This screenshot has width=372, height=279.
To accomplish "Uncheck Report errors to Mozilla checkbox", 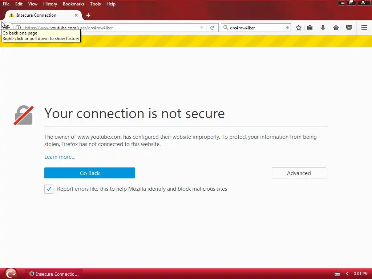I will [49, 189].
